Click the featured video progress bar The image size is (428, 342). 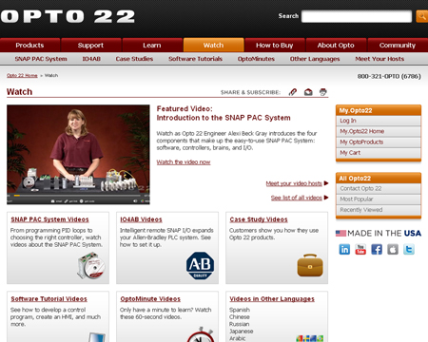78,196
